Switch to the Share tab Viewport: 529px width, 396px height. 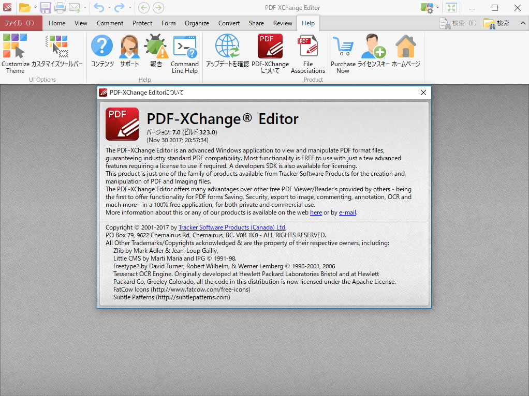coord(256,23)
